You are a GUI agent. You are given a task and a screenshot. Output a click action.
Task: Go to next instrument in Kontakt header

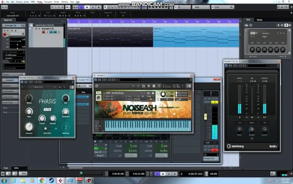point(138,86)
